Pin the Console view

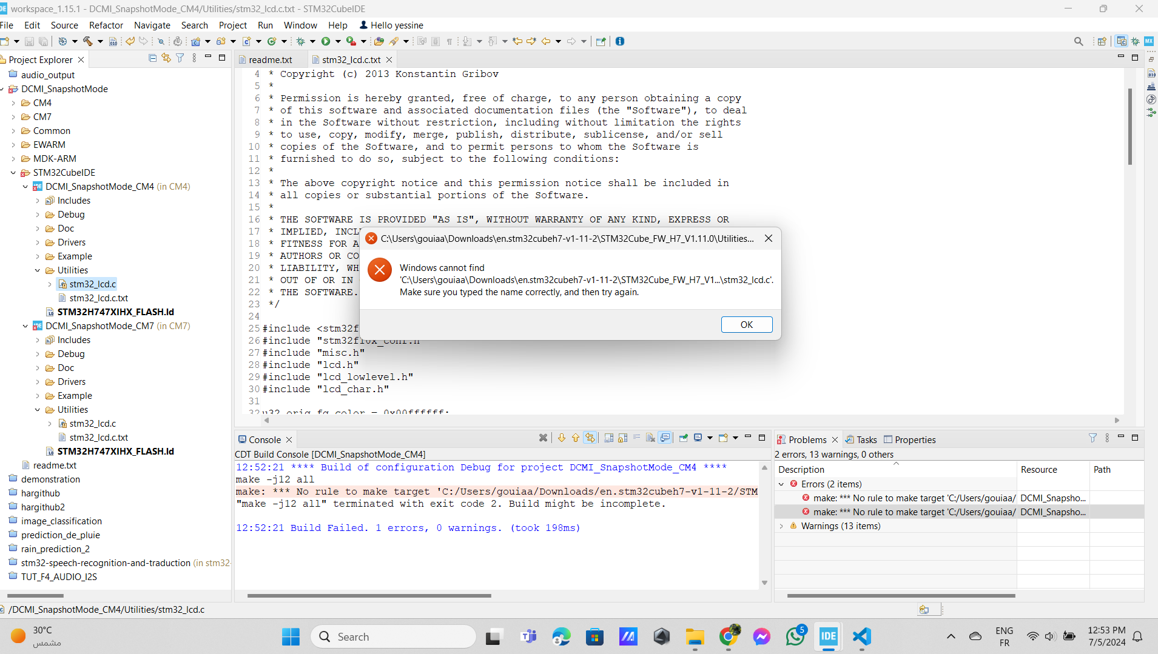coord(684,438)
